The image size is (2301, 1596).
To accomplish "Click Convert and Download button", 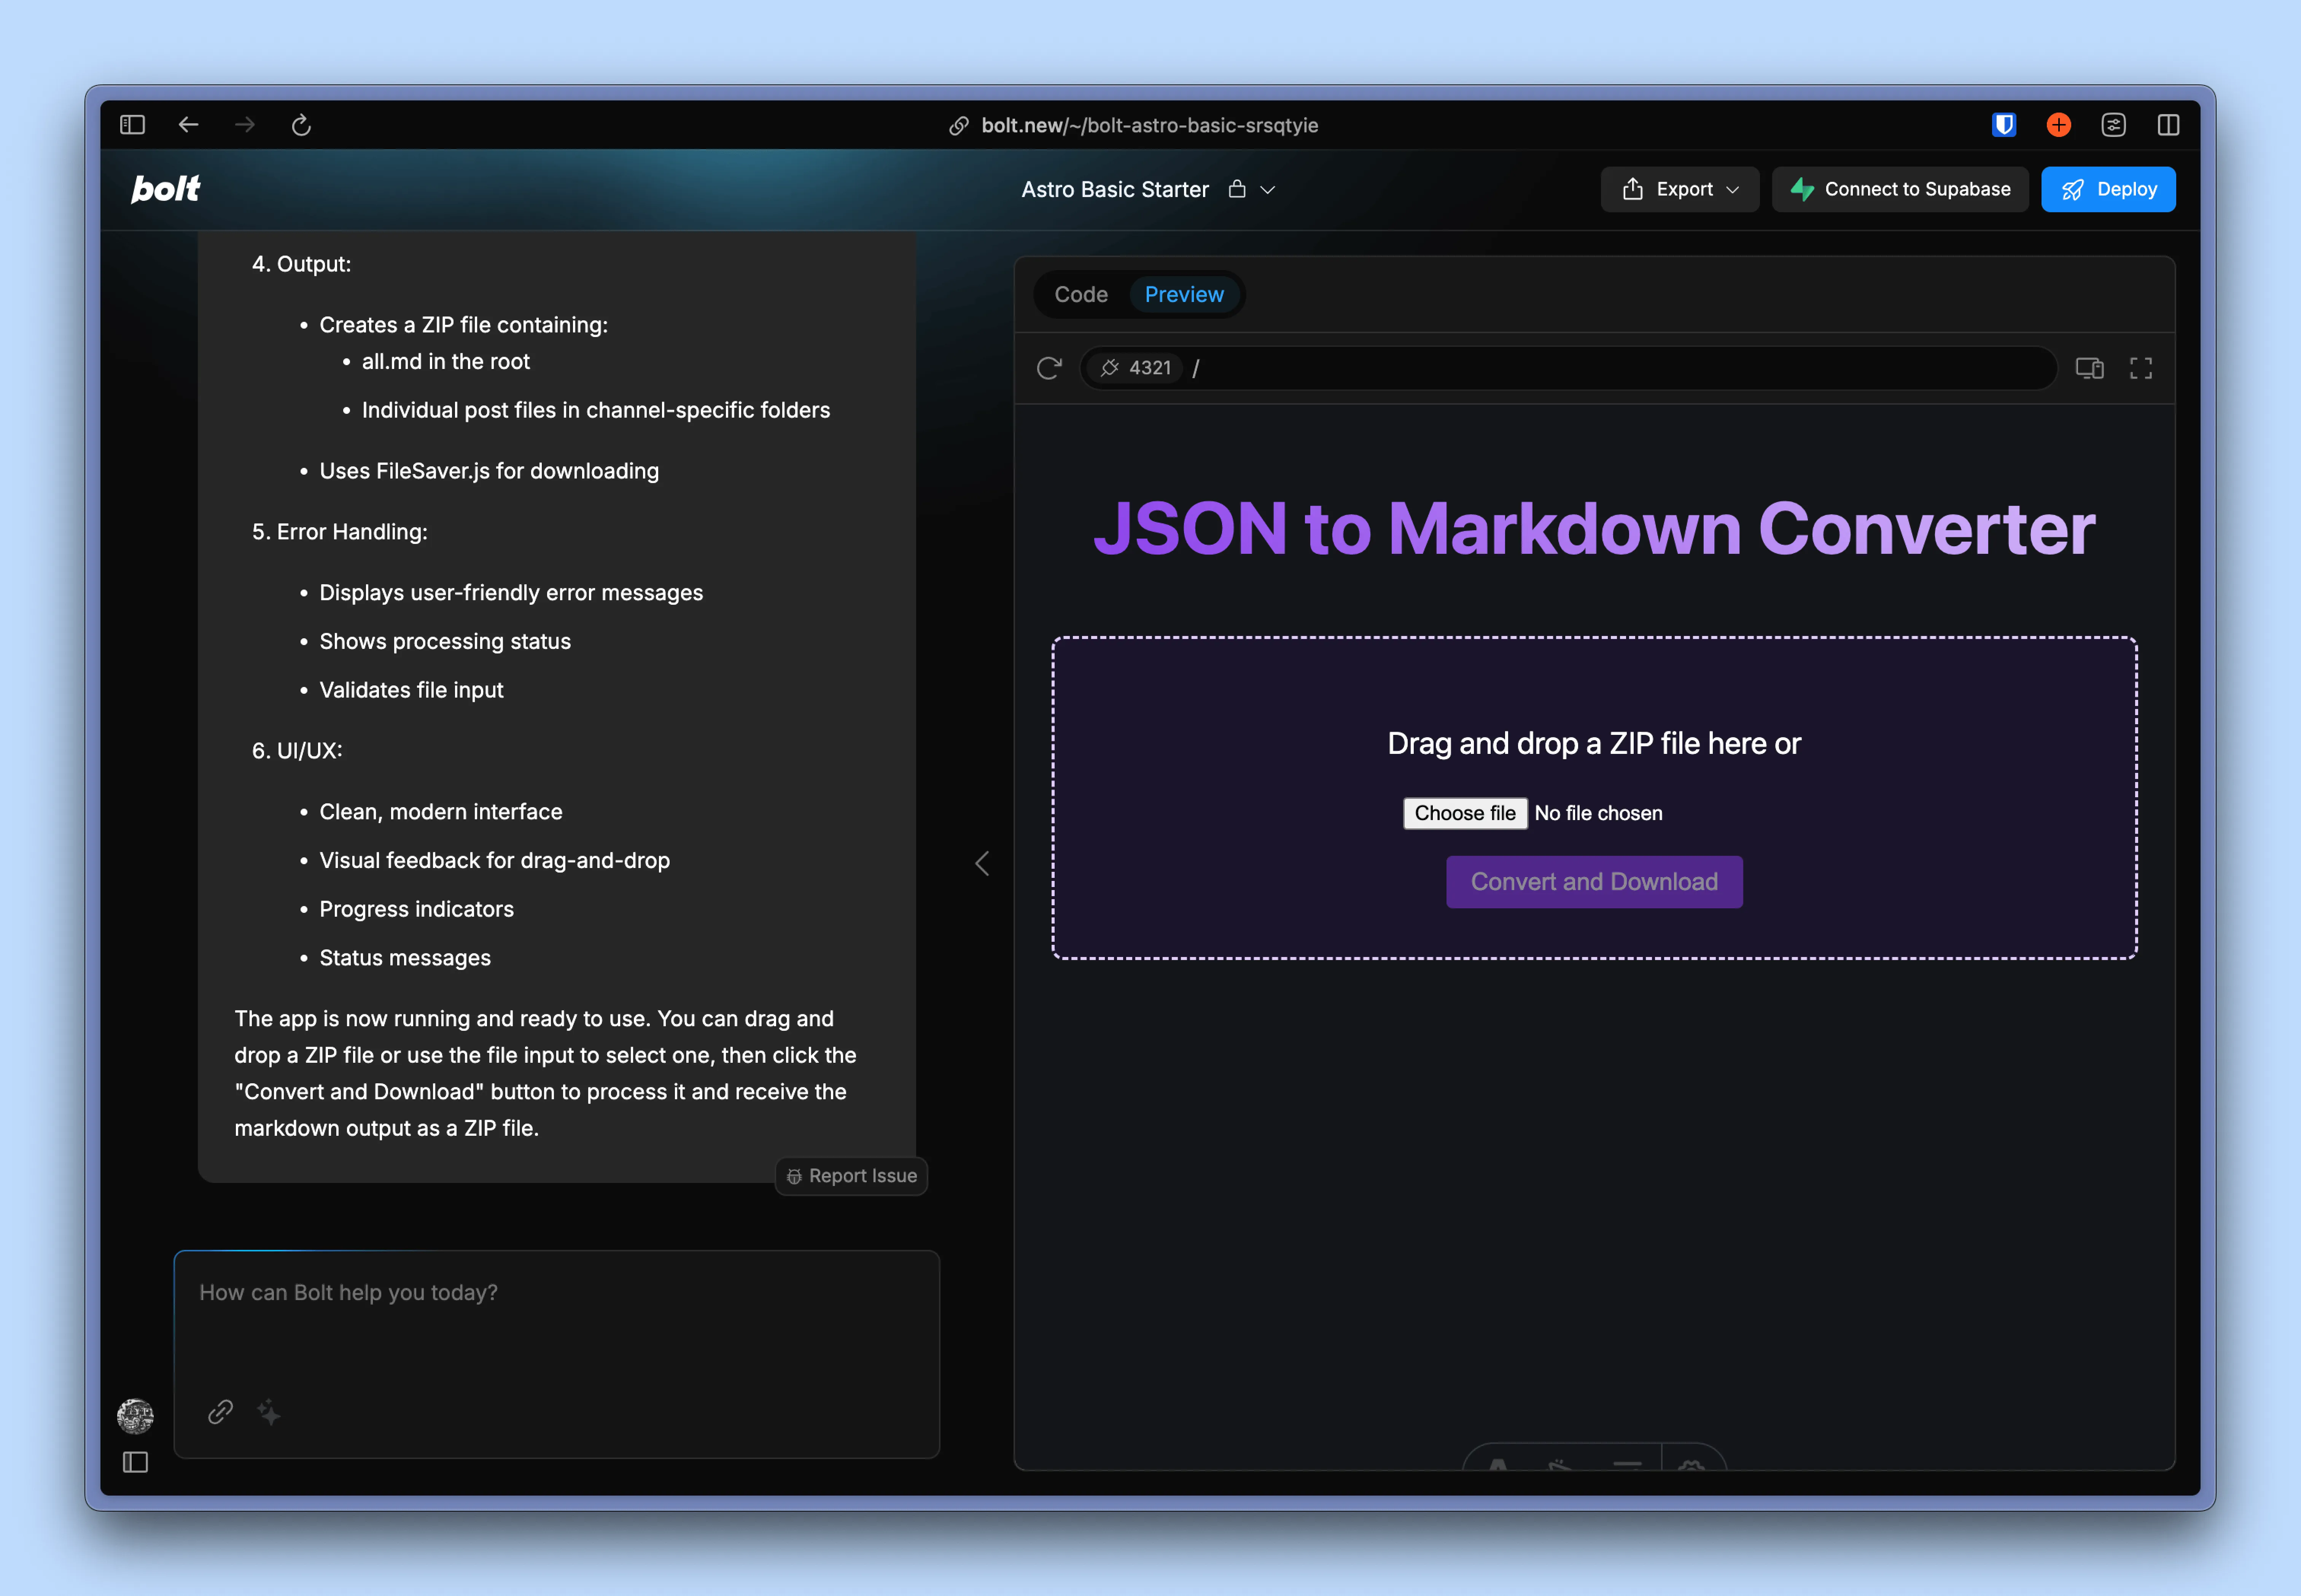I will [x=1594, y=882].
